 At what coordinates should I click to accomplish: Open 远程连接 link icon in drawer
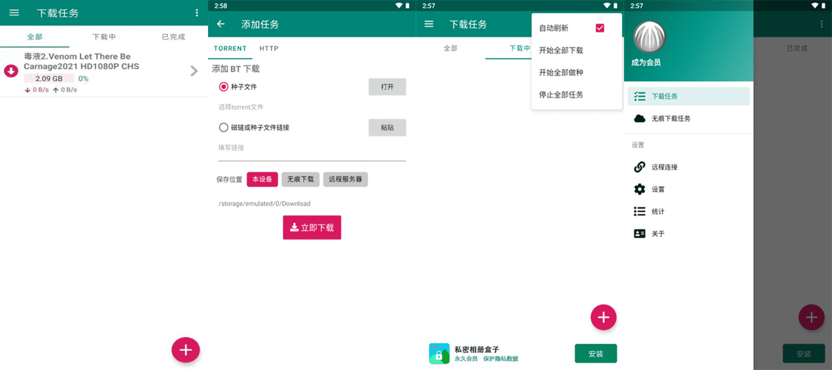click(639, 167)
